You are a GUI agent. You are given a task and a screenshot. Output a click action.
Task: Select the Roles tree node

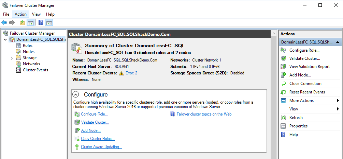click(28, 46)
